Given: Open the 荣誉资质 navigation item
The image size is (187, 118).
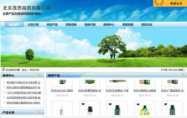Looking at the screenshot, I should pos(128,25).
